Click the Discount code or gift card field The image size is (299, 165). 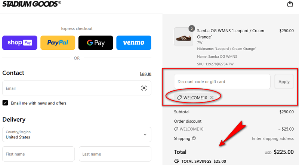(222, 82)
